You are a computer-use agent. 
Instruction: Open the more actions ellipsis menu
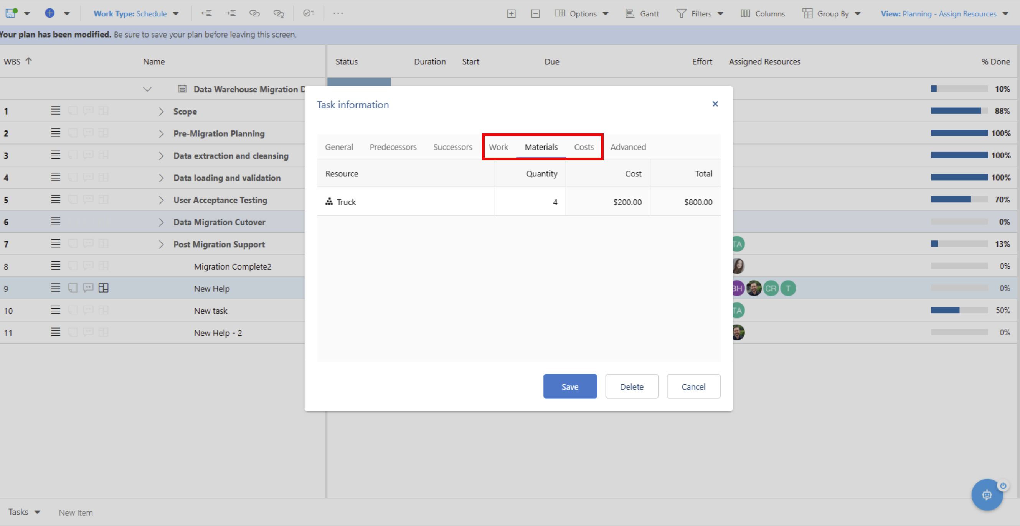click(338, 13)
